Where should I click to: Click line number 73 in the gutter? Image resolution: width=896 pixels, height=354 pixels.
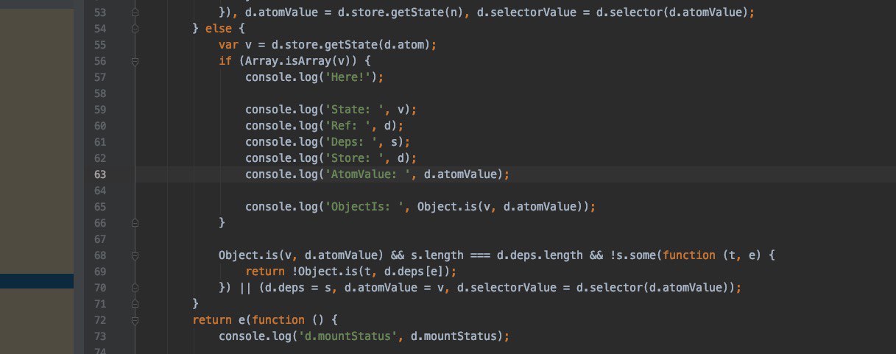pyautogui.click(x=101, y=336)
